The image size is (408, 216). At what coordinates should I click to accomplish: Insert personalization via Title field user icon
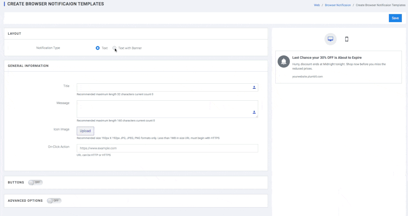point(254,87)
